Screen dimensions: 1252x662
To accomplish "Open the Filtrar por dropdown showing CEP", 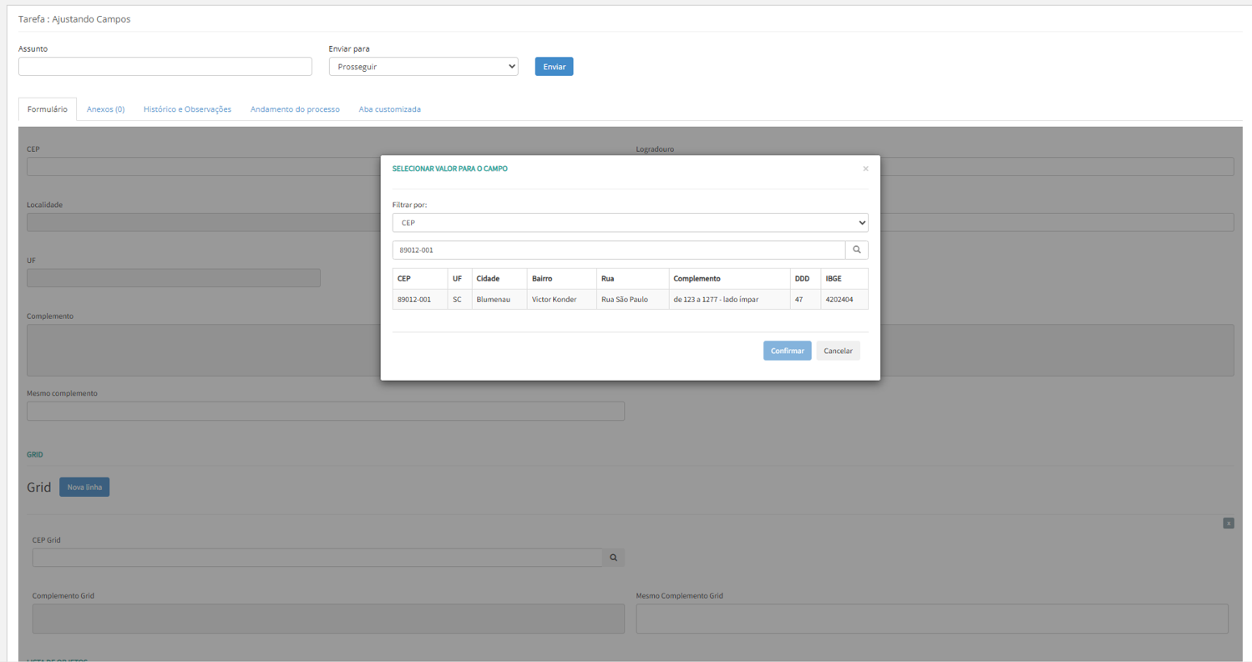I will pos(630,223).
